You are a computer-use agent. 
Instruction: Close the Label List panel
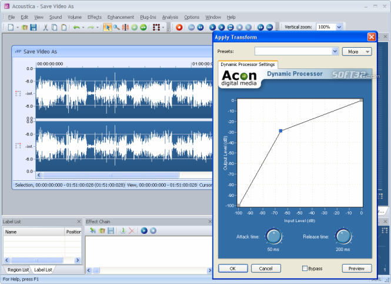point(79,222)
